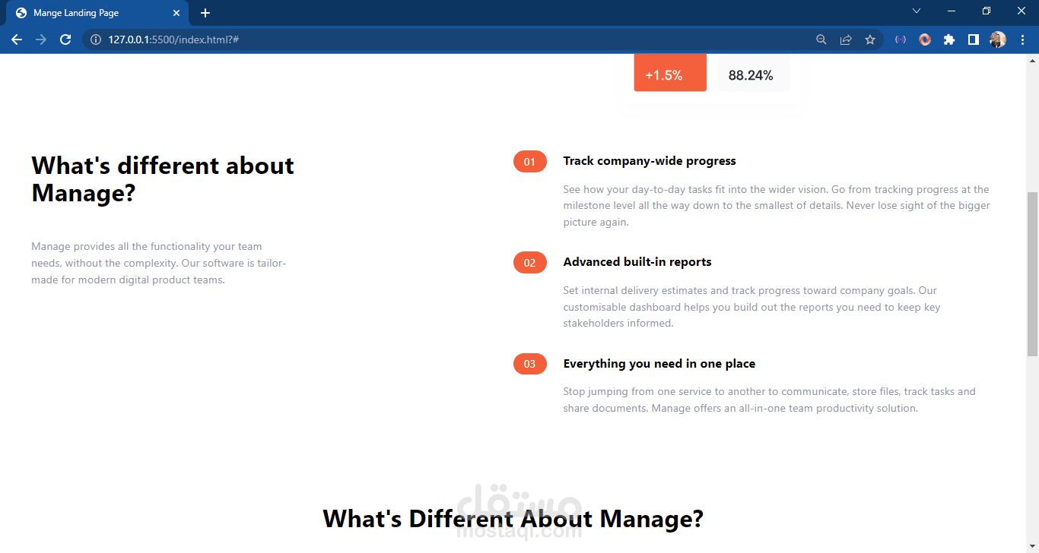Toggle the browser side panel
Viewport: 1039px width, 553px height.
[974, 39]
